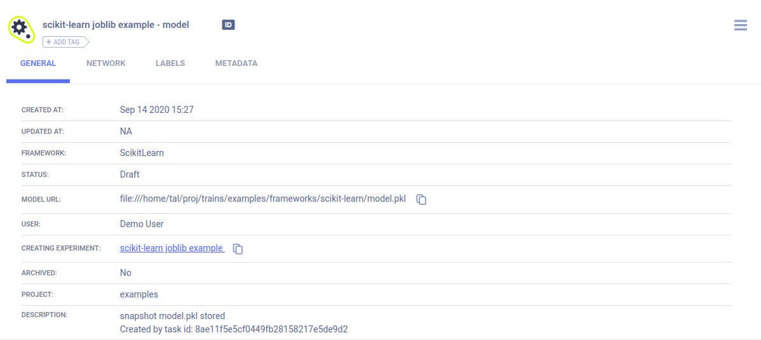Copy the model URL to clipboard
Screen dimensions: 761x340
(x=421, y=199)
